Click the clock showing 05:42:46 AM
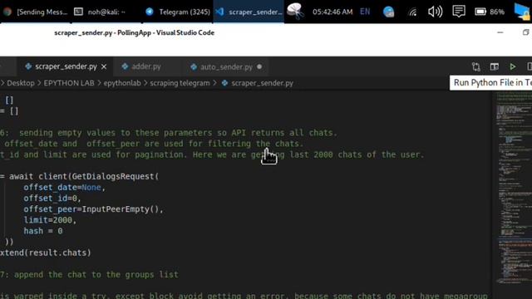The image size is (532, 299). tap(332, 12)
